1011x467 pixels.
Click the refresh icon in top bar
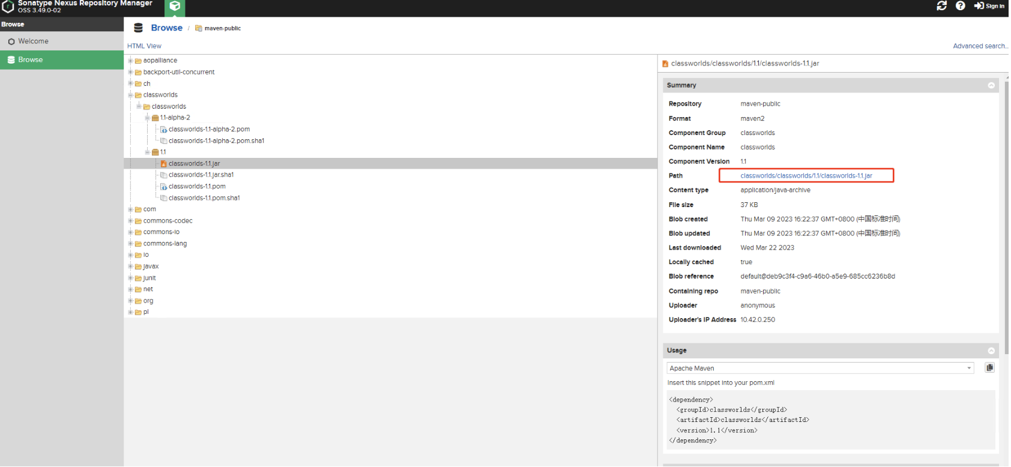(941, 5)
